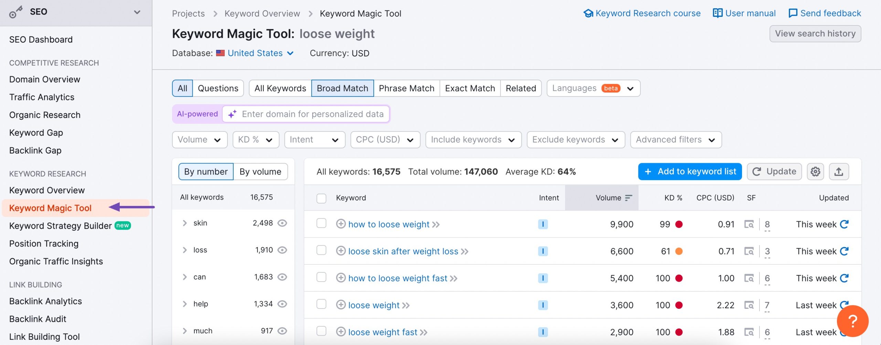View SERP icon for 'loose weight fast' row

point(749,332)
